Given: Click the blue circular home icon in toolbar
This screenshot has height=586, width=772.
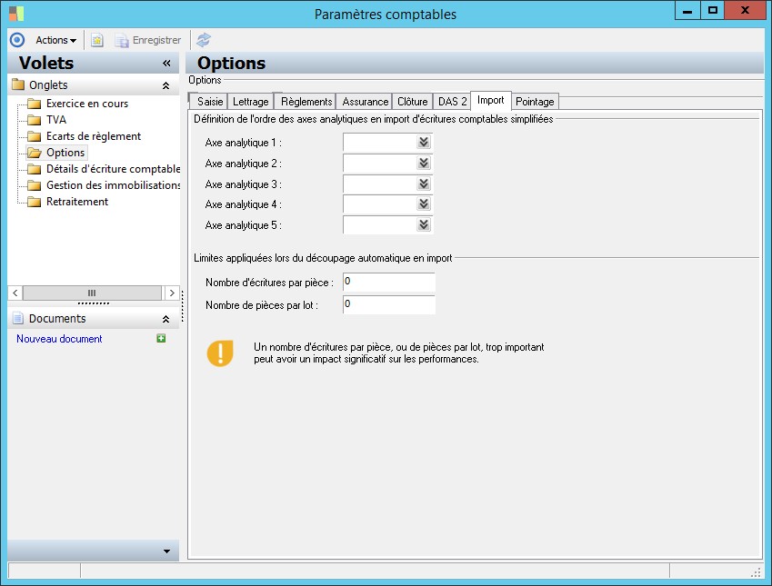Looking at the screenshot, I should [x=17, y=40].
